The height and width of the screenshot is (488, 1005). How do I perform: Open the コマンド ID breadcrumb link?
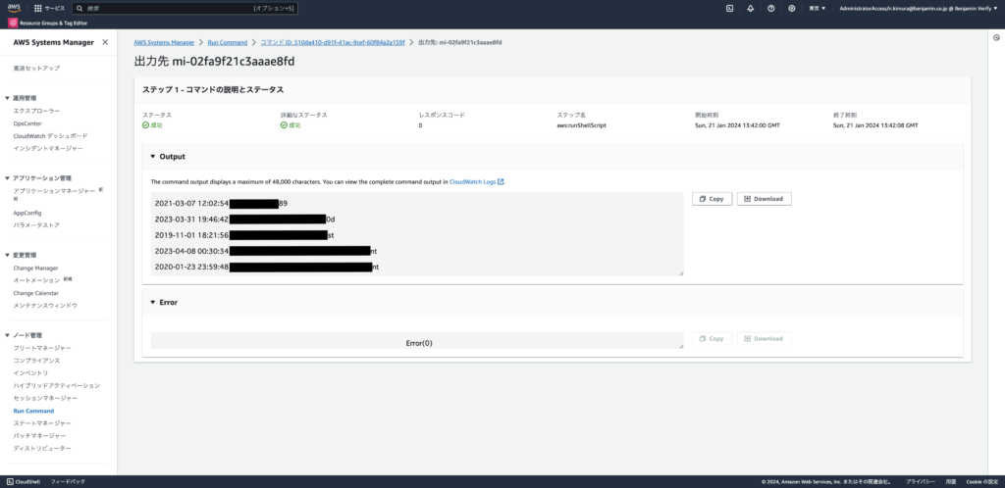(333, 42)
